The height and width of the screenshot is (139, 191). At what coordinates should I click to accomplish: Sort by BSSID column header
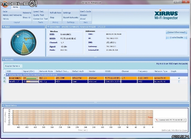click(x=113, y=71)
